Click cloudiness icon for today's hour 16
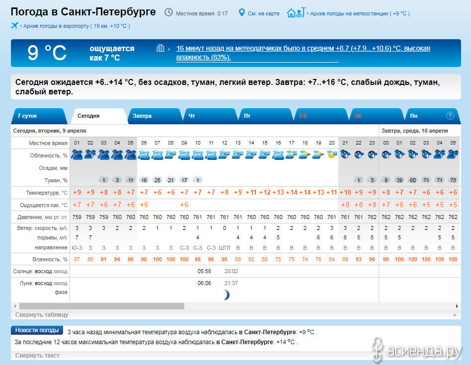The width and height of the screenshot is (471, 365). click(278, 154)
